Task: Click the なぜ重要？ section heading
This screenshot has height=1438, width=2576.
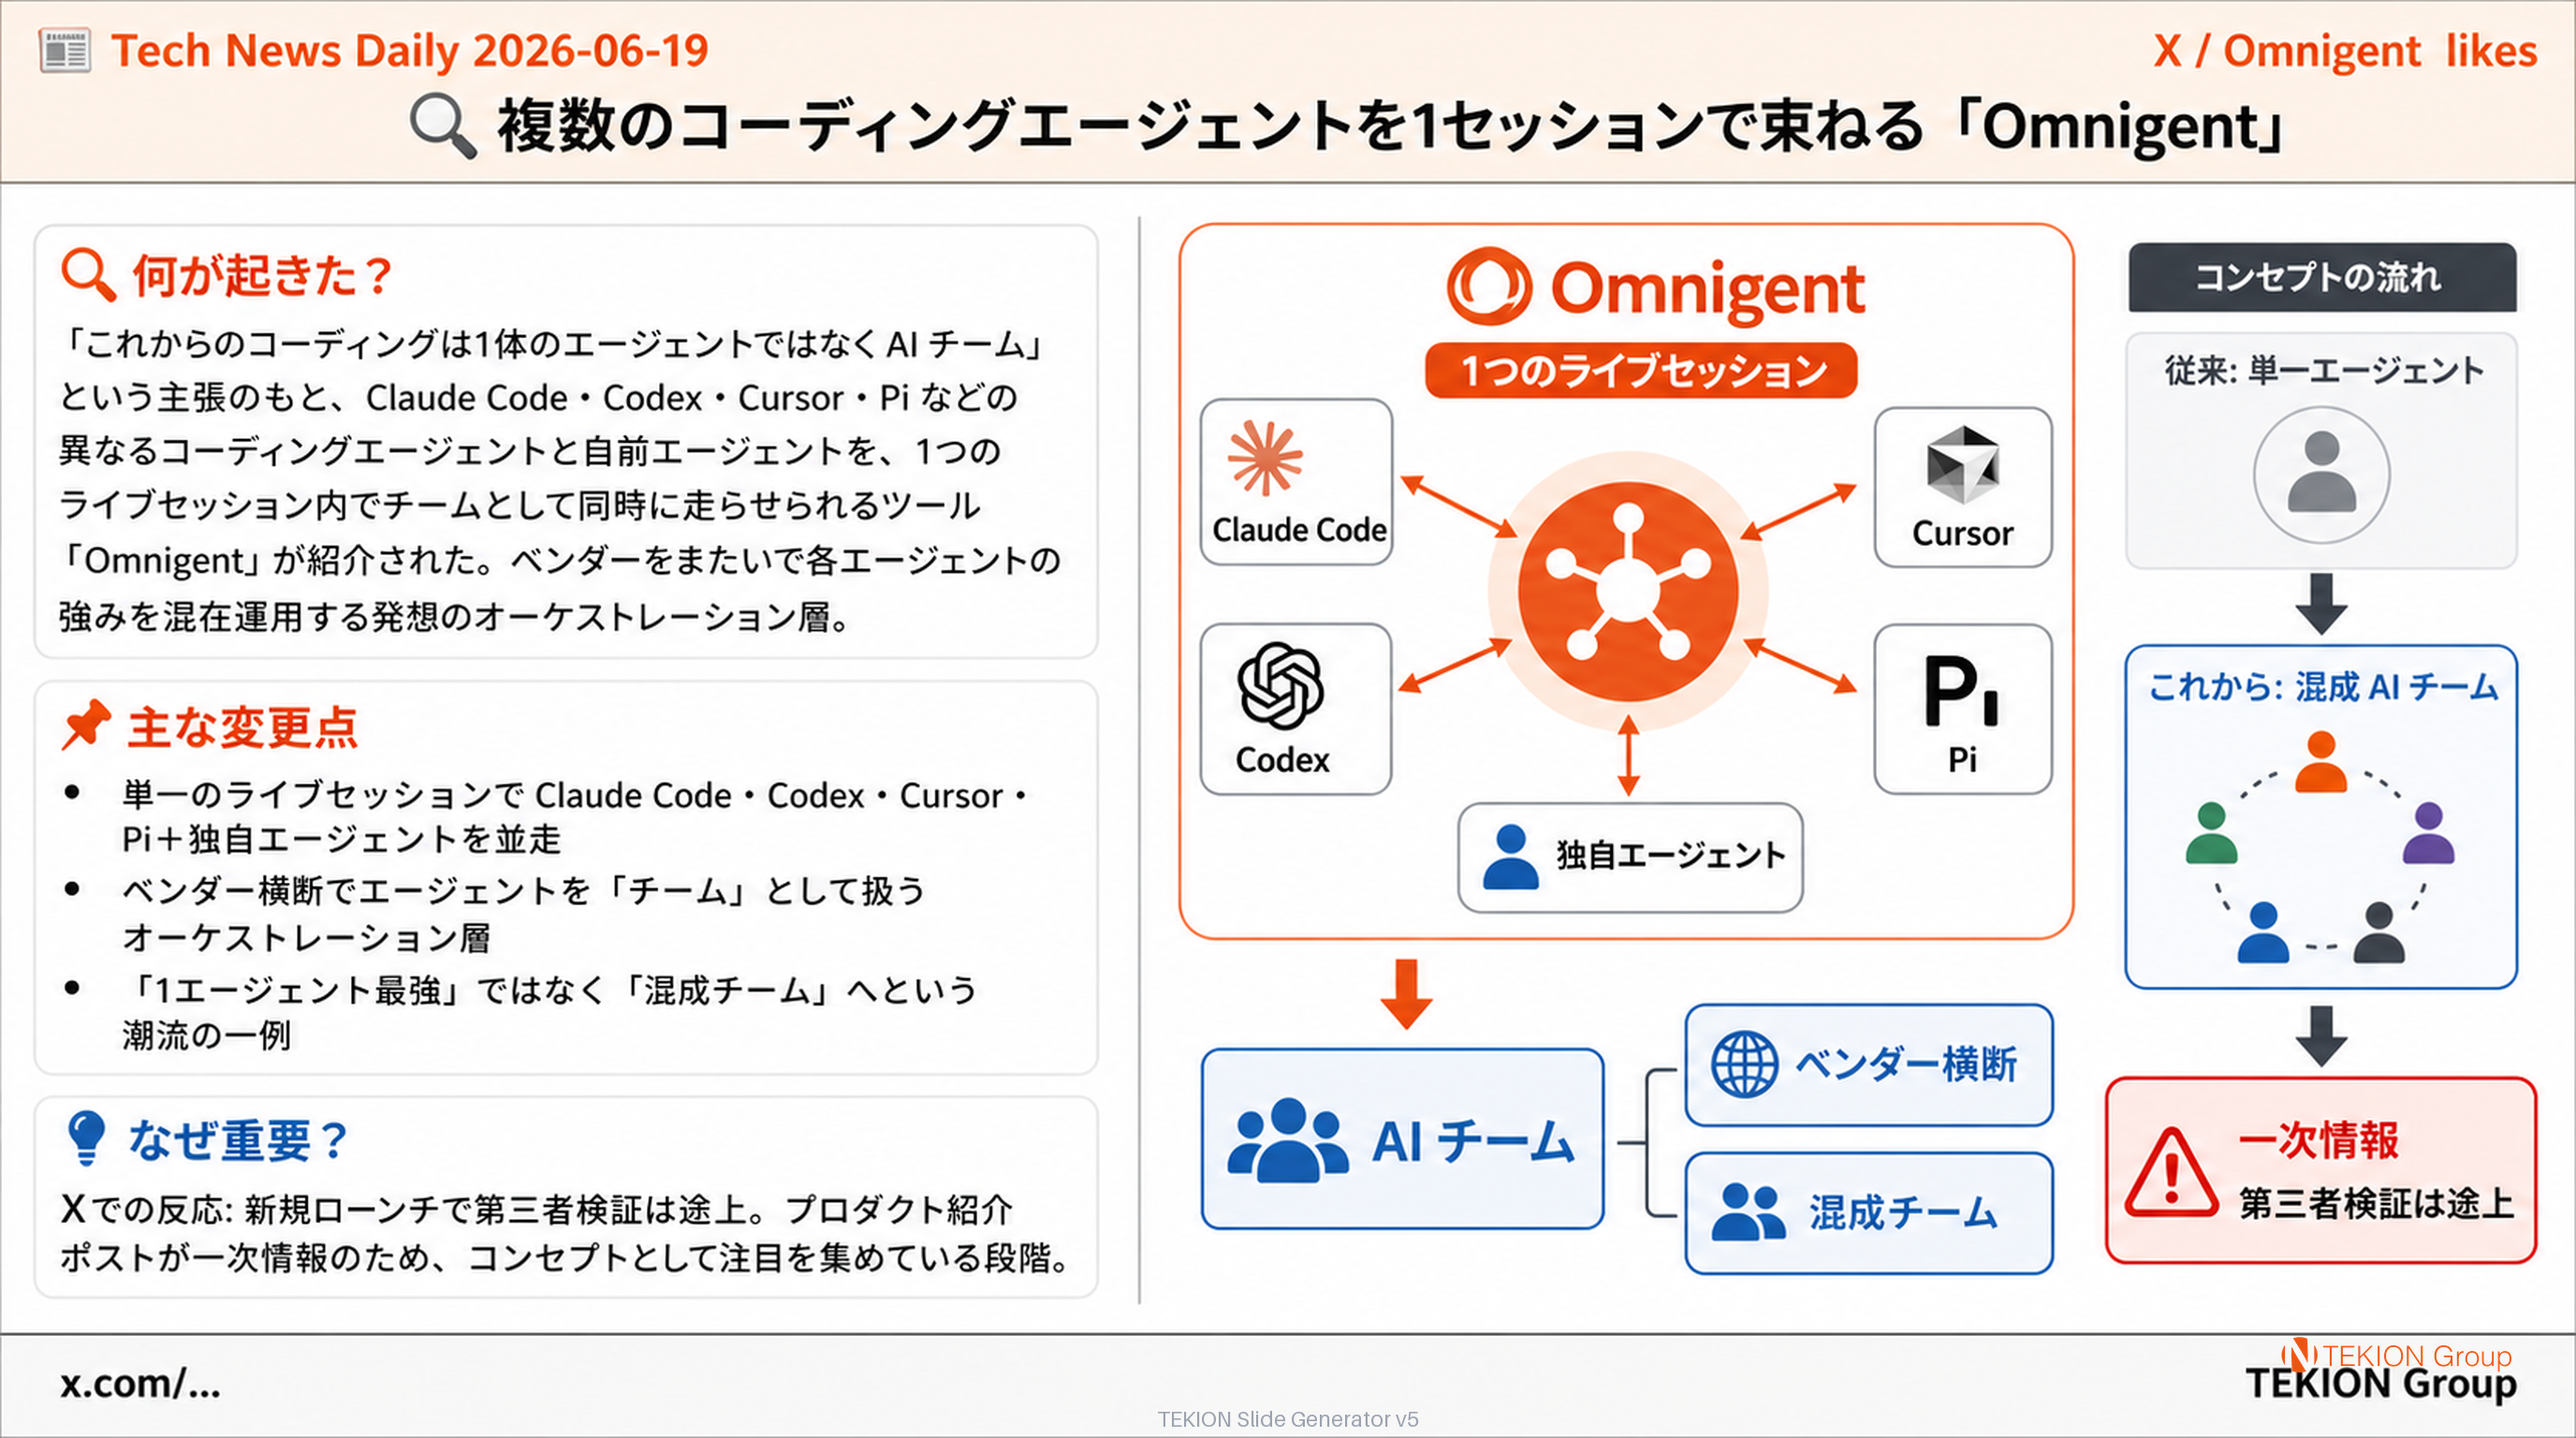Action: point(238,1140)
